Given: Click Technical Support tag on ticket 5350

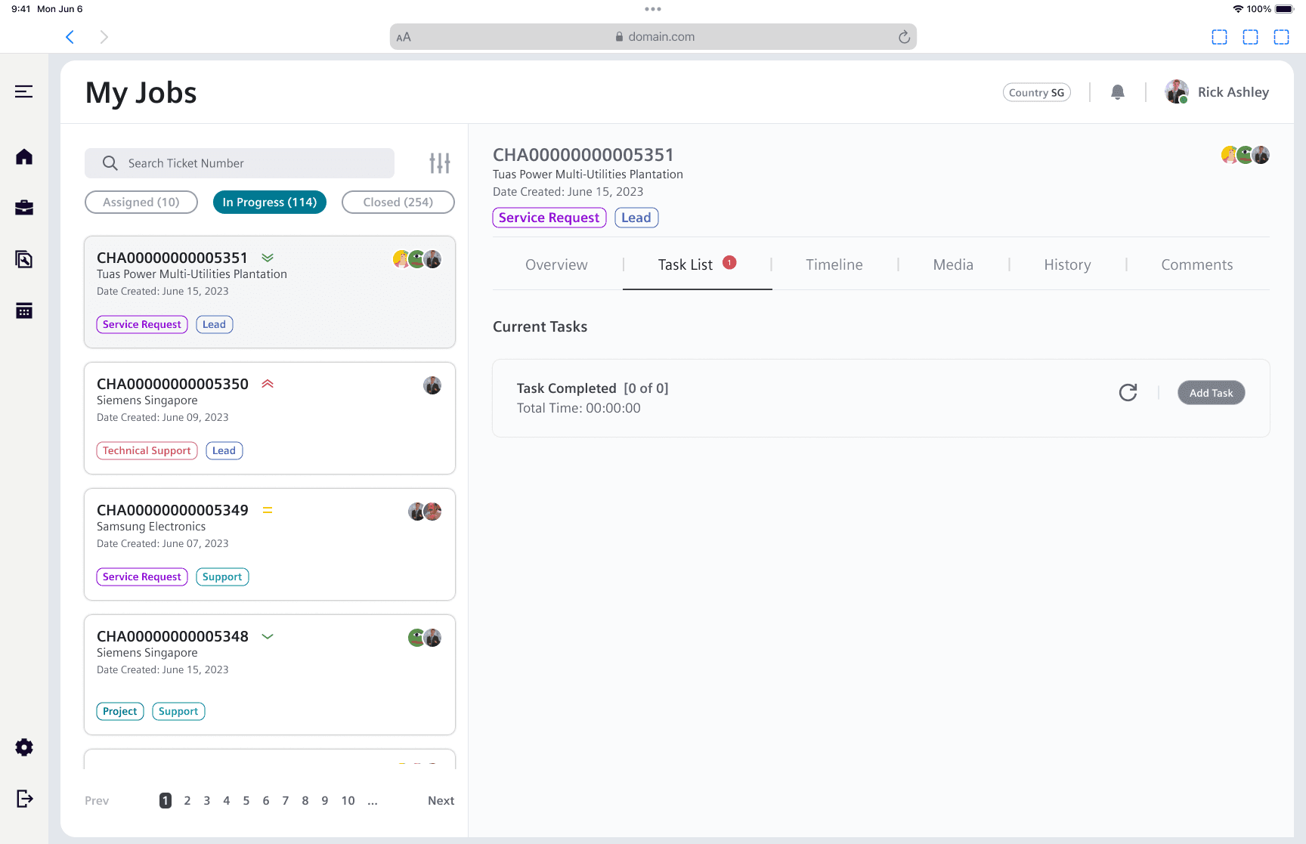Looking at the screenshot, I should click(x=147, y=450).
